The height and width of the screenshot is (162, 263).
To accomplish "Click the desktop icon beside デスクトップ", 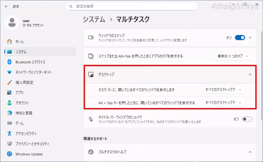I will pyautogui.click(x=91, y=74).
